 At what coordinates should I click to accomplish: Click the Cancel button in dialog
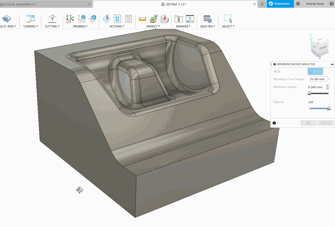(325, 123)
